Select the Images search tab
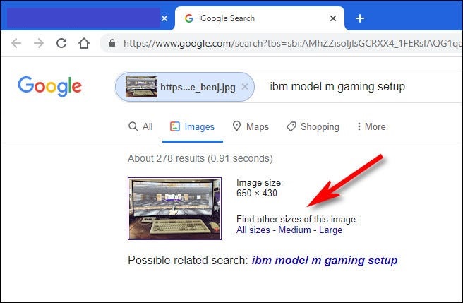463x303 pixels. [192, 127]
